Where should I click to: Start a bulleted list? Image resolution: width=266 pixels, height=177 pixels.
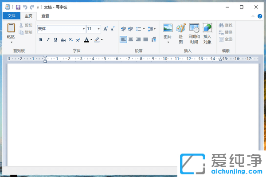click(x=139, y=29)
